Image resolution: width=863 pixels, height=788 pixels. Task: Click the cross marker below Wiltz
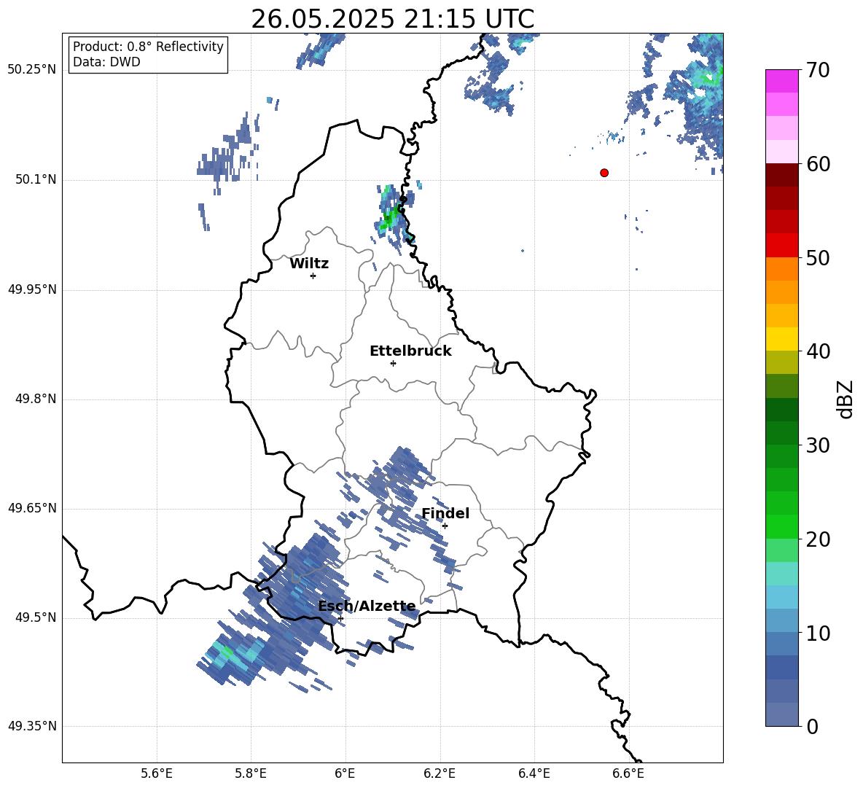pos(313,276)
